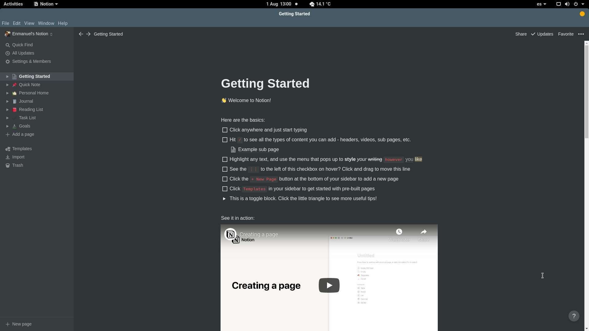Image resolution: width=589 pixels, height=331 pixels.
Task: Click the plus icon beside New page
Action: tap(8, 324)
